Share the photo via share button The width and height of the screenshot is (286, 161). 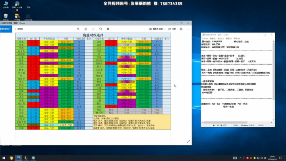pos(172,29)
